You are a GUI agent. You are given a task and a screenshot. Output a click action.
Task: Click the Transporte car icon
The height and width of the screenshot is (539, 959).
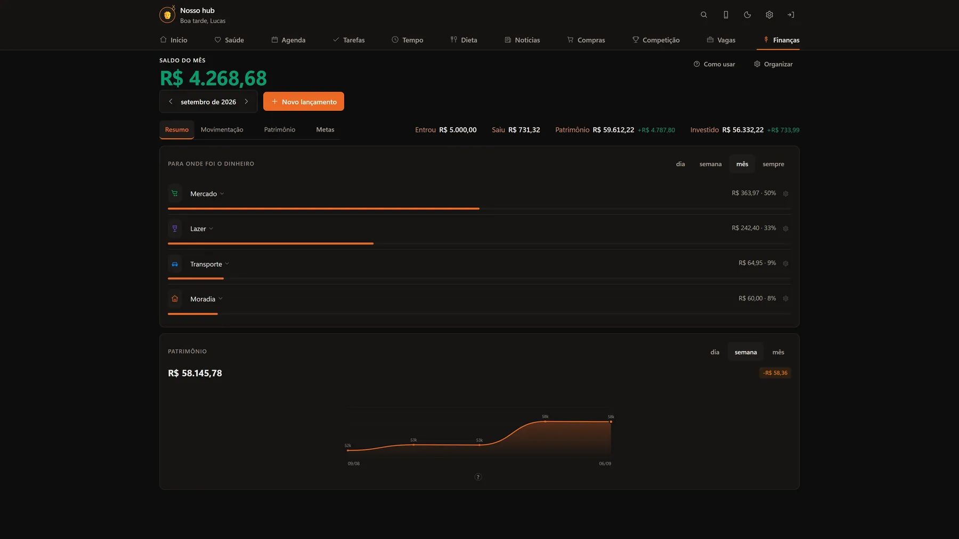175,264
